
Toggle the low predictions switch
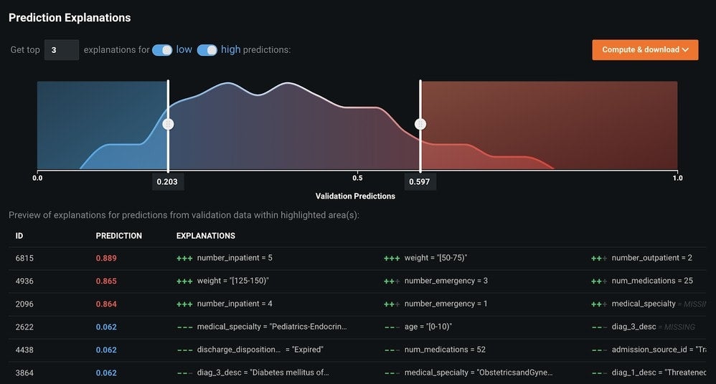tap(162, 50)
